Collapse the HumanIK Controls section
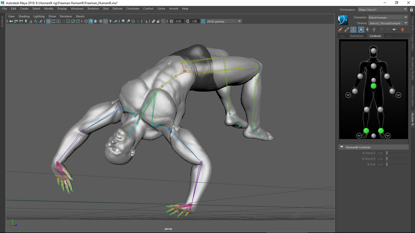The height and width of the screenshot is (233, 415). 341,147
